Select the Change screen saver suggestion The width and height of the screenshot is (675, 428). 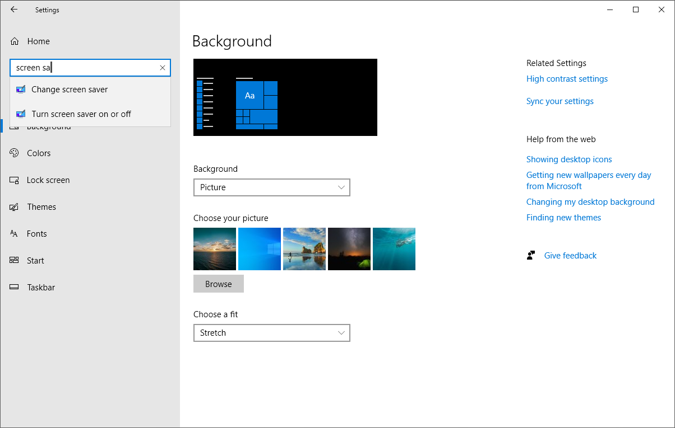[x=70, y=89]
